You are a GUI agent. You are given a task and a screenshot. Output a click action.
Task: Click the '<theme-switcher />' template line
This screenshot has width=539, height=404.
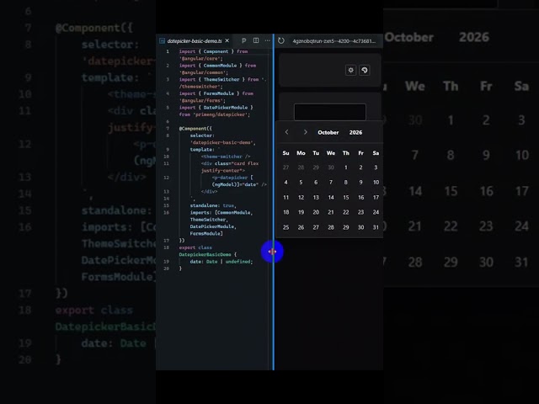[226, 157]
